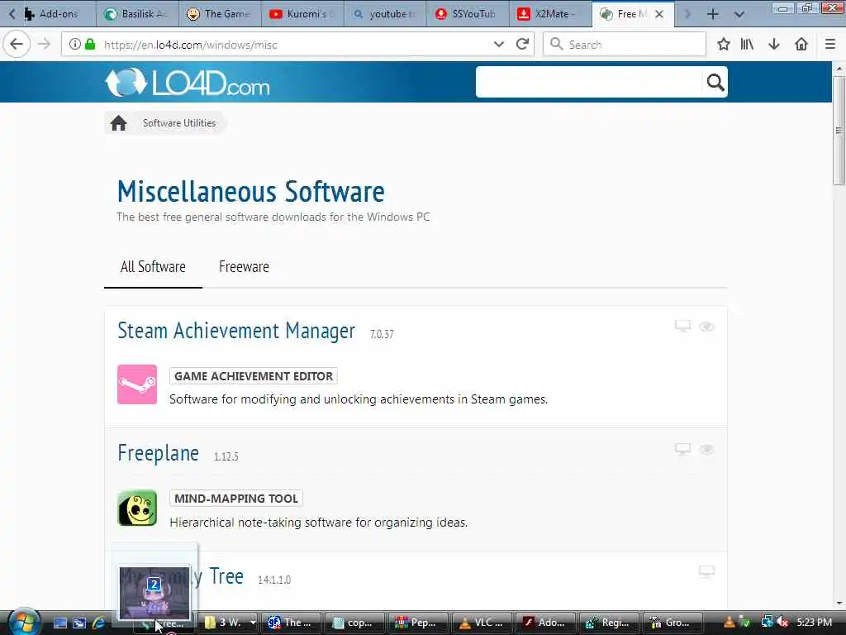Open the Library bookmarks icon
This screenshot has height=635, width=846.
tap(747, 45)
